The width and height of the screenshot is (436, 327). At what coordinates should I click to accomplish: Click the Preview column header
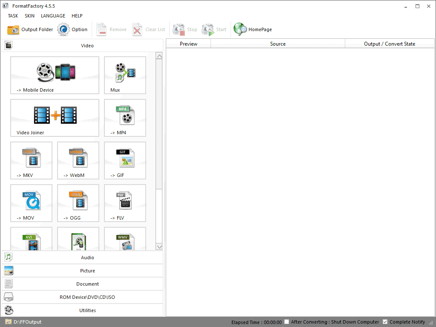[x=188, y=43]
